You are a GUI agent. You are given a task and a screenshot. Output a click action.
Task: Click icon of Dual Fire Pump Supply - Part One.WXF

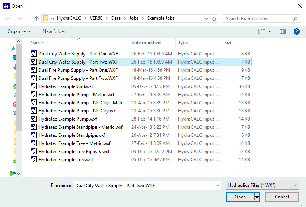(34, 70)
